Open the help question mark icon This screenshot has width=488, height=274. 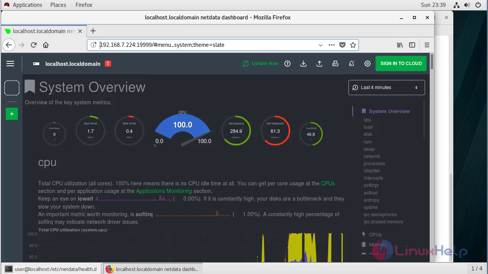[x=287, y=64]
